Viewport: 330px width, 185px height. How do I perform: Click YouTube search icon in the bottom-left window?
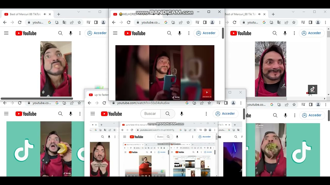pos(60,114)
